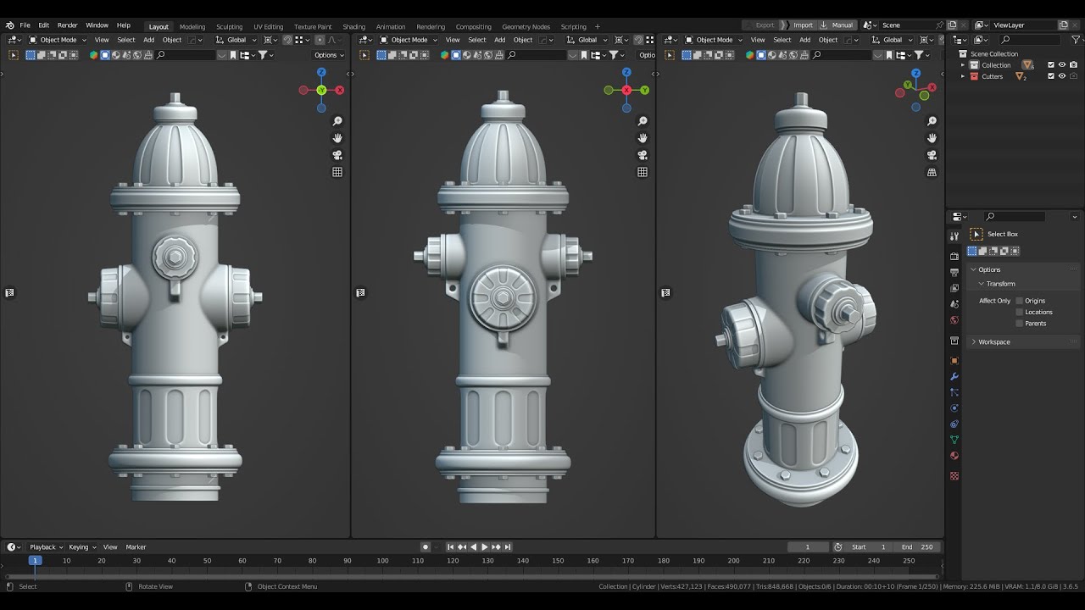Click zoom magnifier in left viewport
Screen dimensions: 1085x610
[x=337, y=122]
